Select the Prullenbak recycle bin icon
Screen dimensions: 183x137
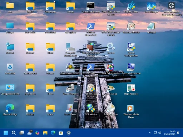[10, 69]
